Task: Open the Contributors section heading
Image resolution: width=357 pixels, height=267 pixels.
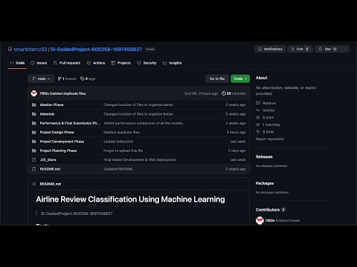Action: [x=268, y=210]
